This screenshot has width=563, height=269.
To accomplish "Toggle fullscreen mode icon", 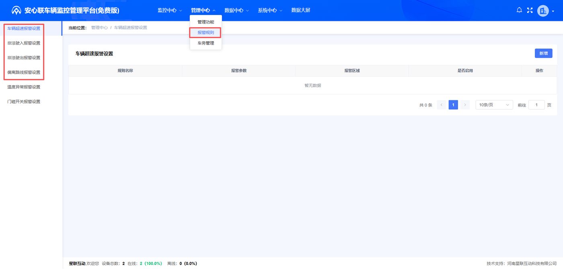I will tap(530, 10).
